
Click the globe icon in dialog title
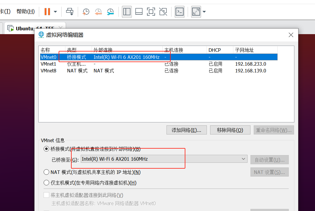tap(41, 35)
